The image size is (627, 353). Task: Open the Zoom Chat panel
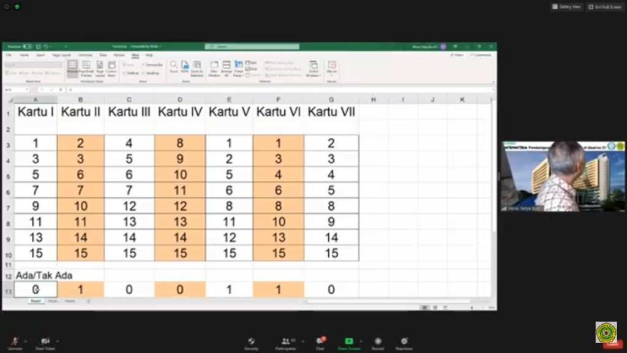click(x=320, y=343)
